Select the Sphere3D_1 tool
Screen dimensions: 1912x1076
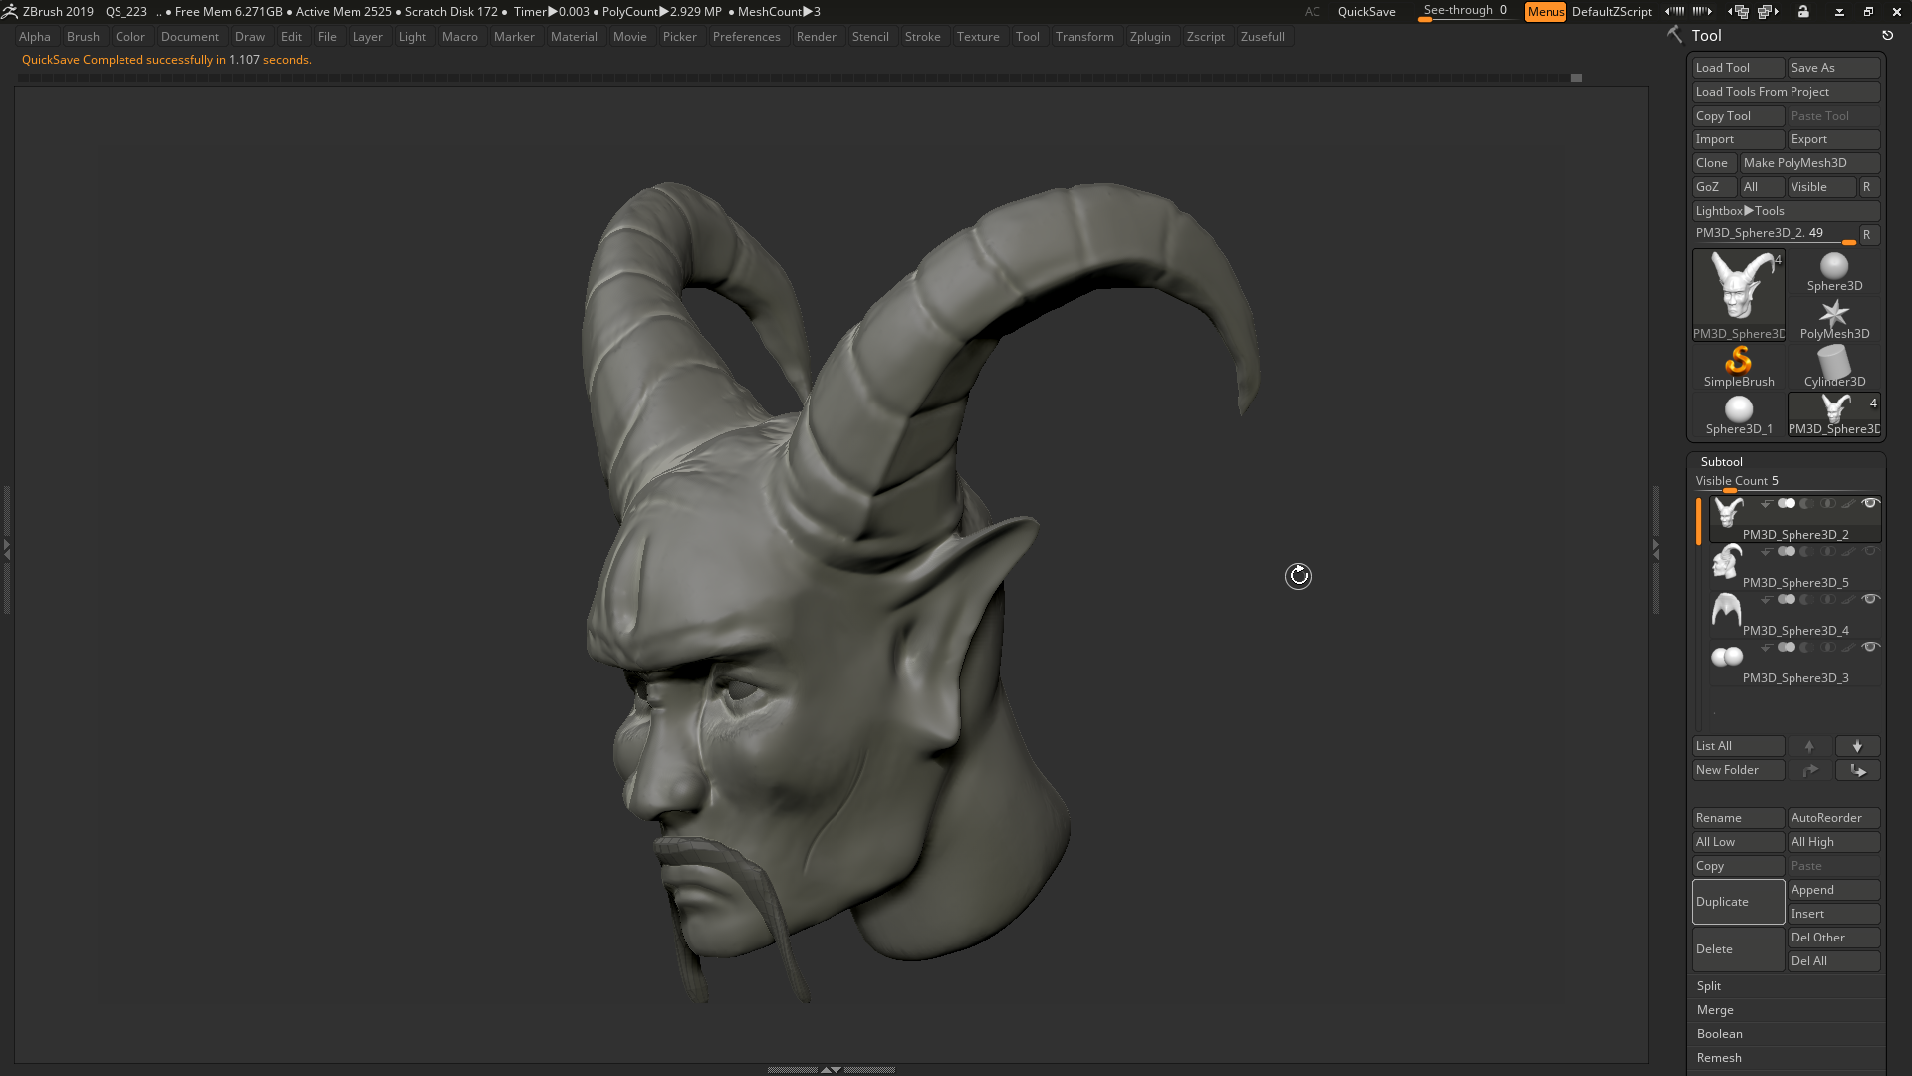[1739, 415]
